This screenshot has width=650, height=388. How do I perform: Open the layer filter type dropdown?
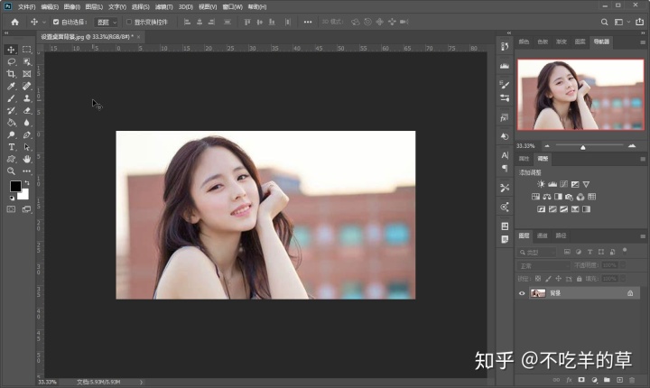pyautogui.click(x=537, y=252)
